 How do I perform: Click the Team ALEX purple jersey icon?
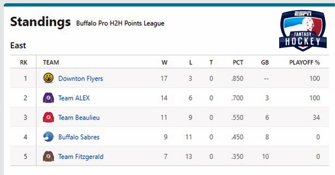pyautogui.click(x=48, y=98)
